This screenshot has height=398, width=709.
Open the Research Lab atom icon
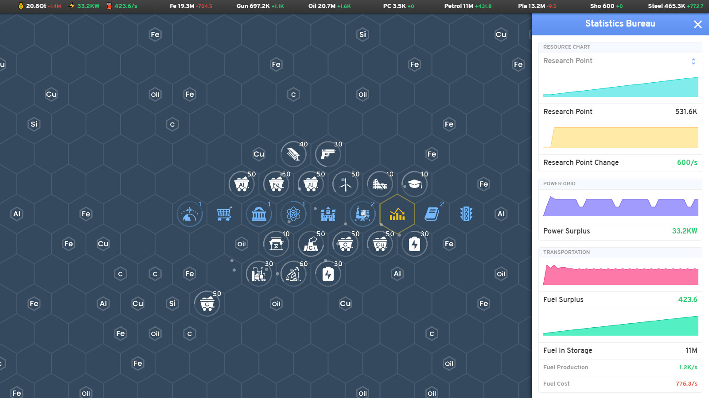pyautogui.click(x=293, y=214)
